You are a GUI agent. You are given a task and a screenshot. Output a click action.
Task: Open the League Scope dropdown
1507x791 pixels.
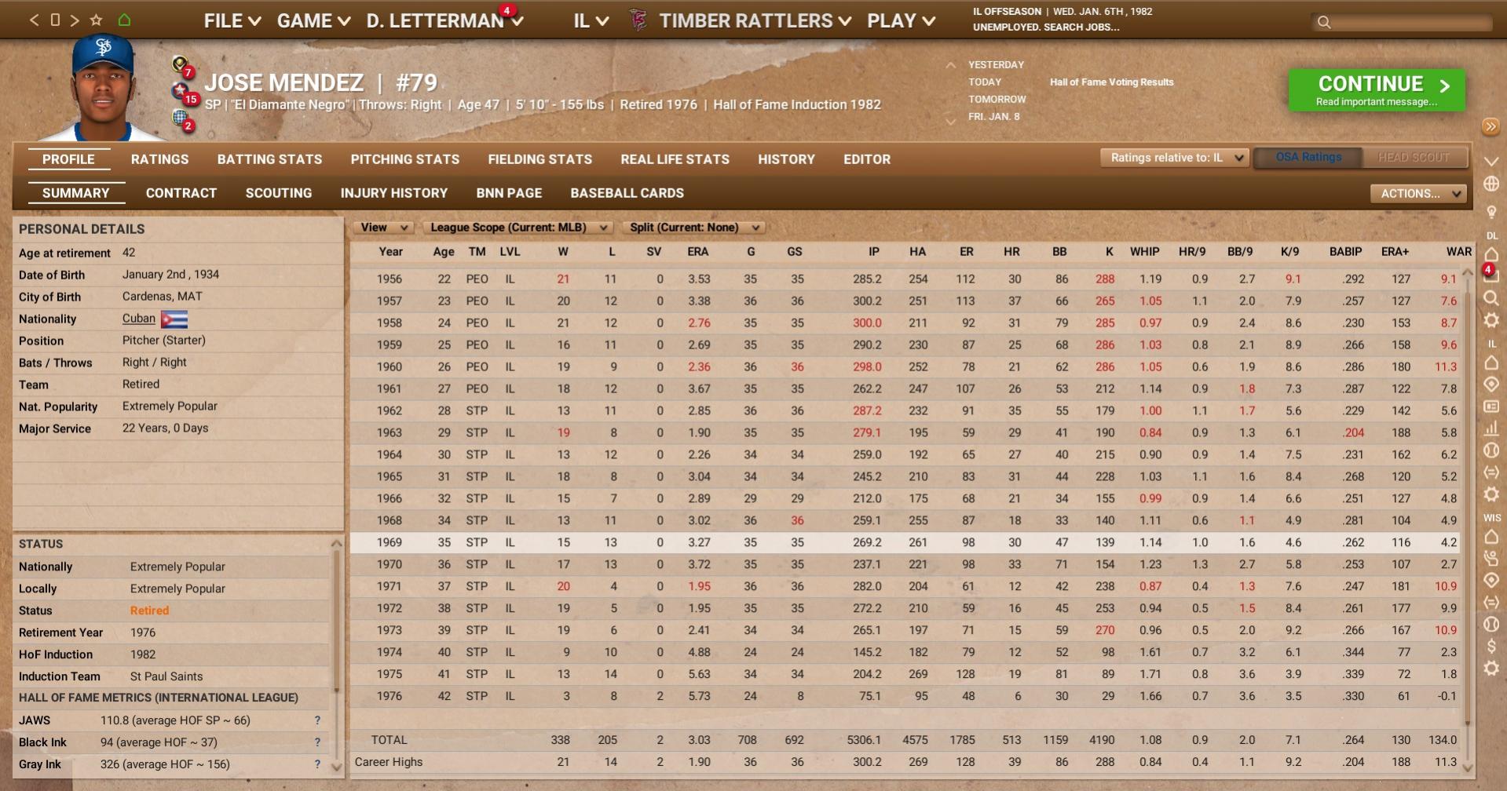point(517,227)
